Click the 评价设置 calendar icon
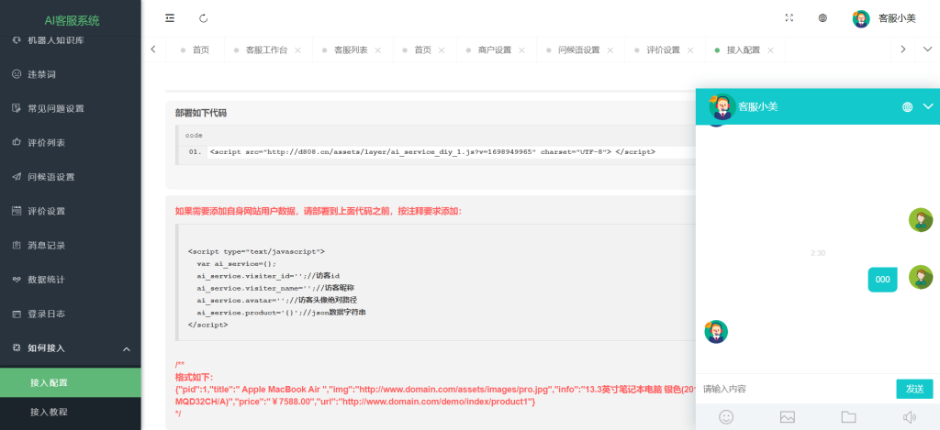 tap(17, 211)
